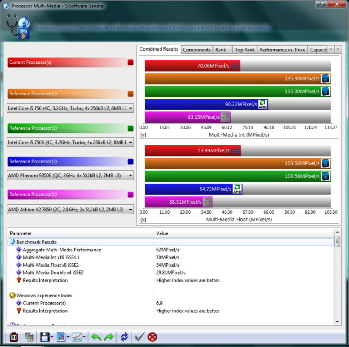This screenshot has width=349, height=347.
Task: Click the Current Processor(s) red label bar
Action: click(x=71, y=62)
